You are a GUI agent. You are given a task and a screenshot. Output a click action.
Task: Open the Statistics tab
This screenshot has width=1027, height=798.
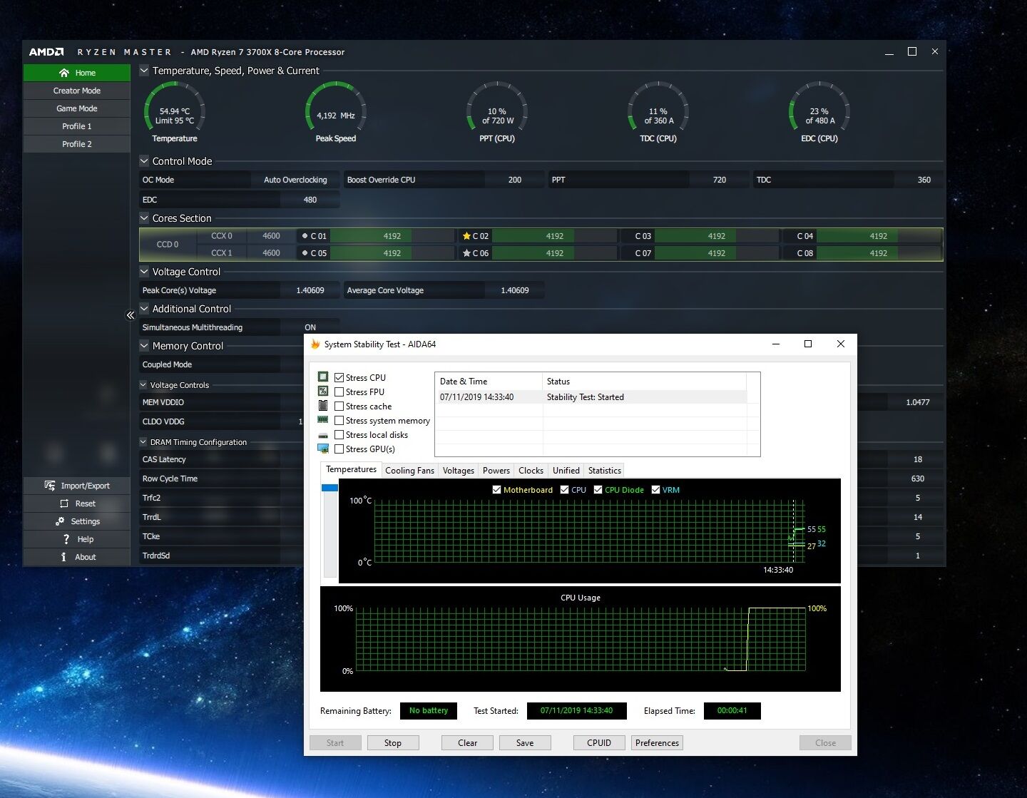click(x=605, y=471)
